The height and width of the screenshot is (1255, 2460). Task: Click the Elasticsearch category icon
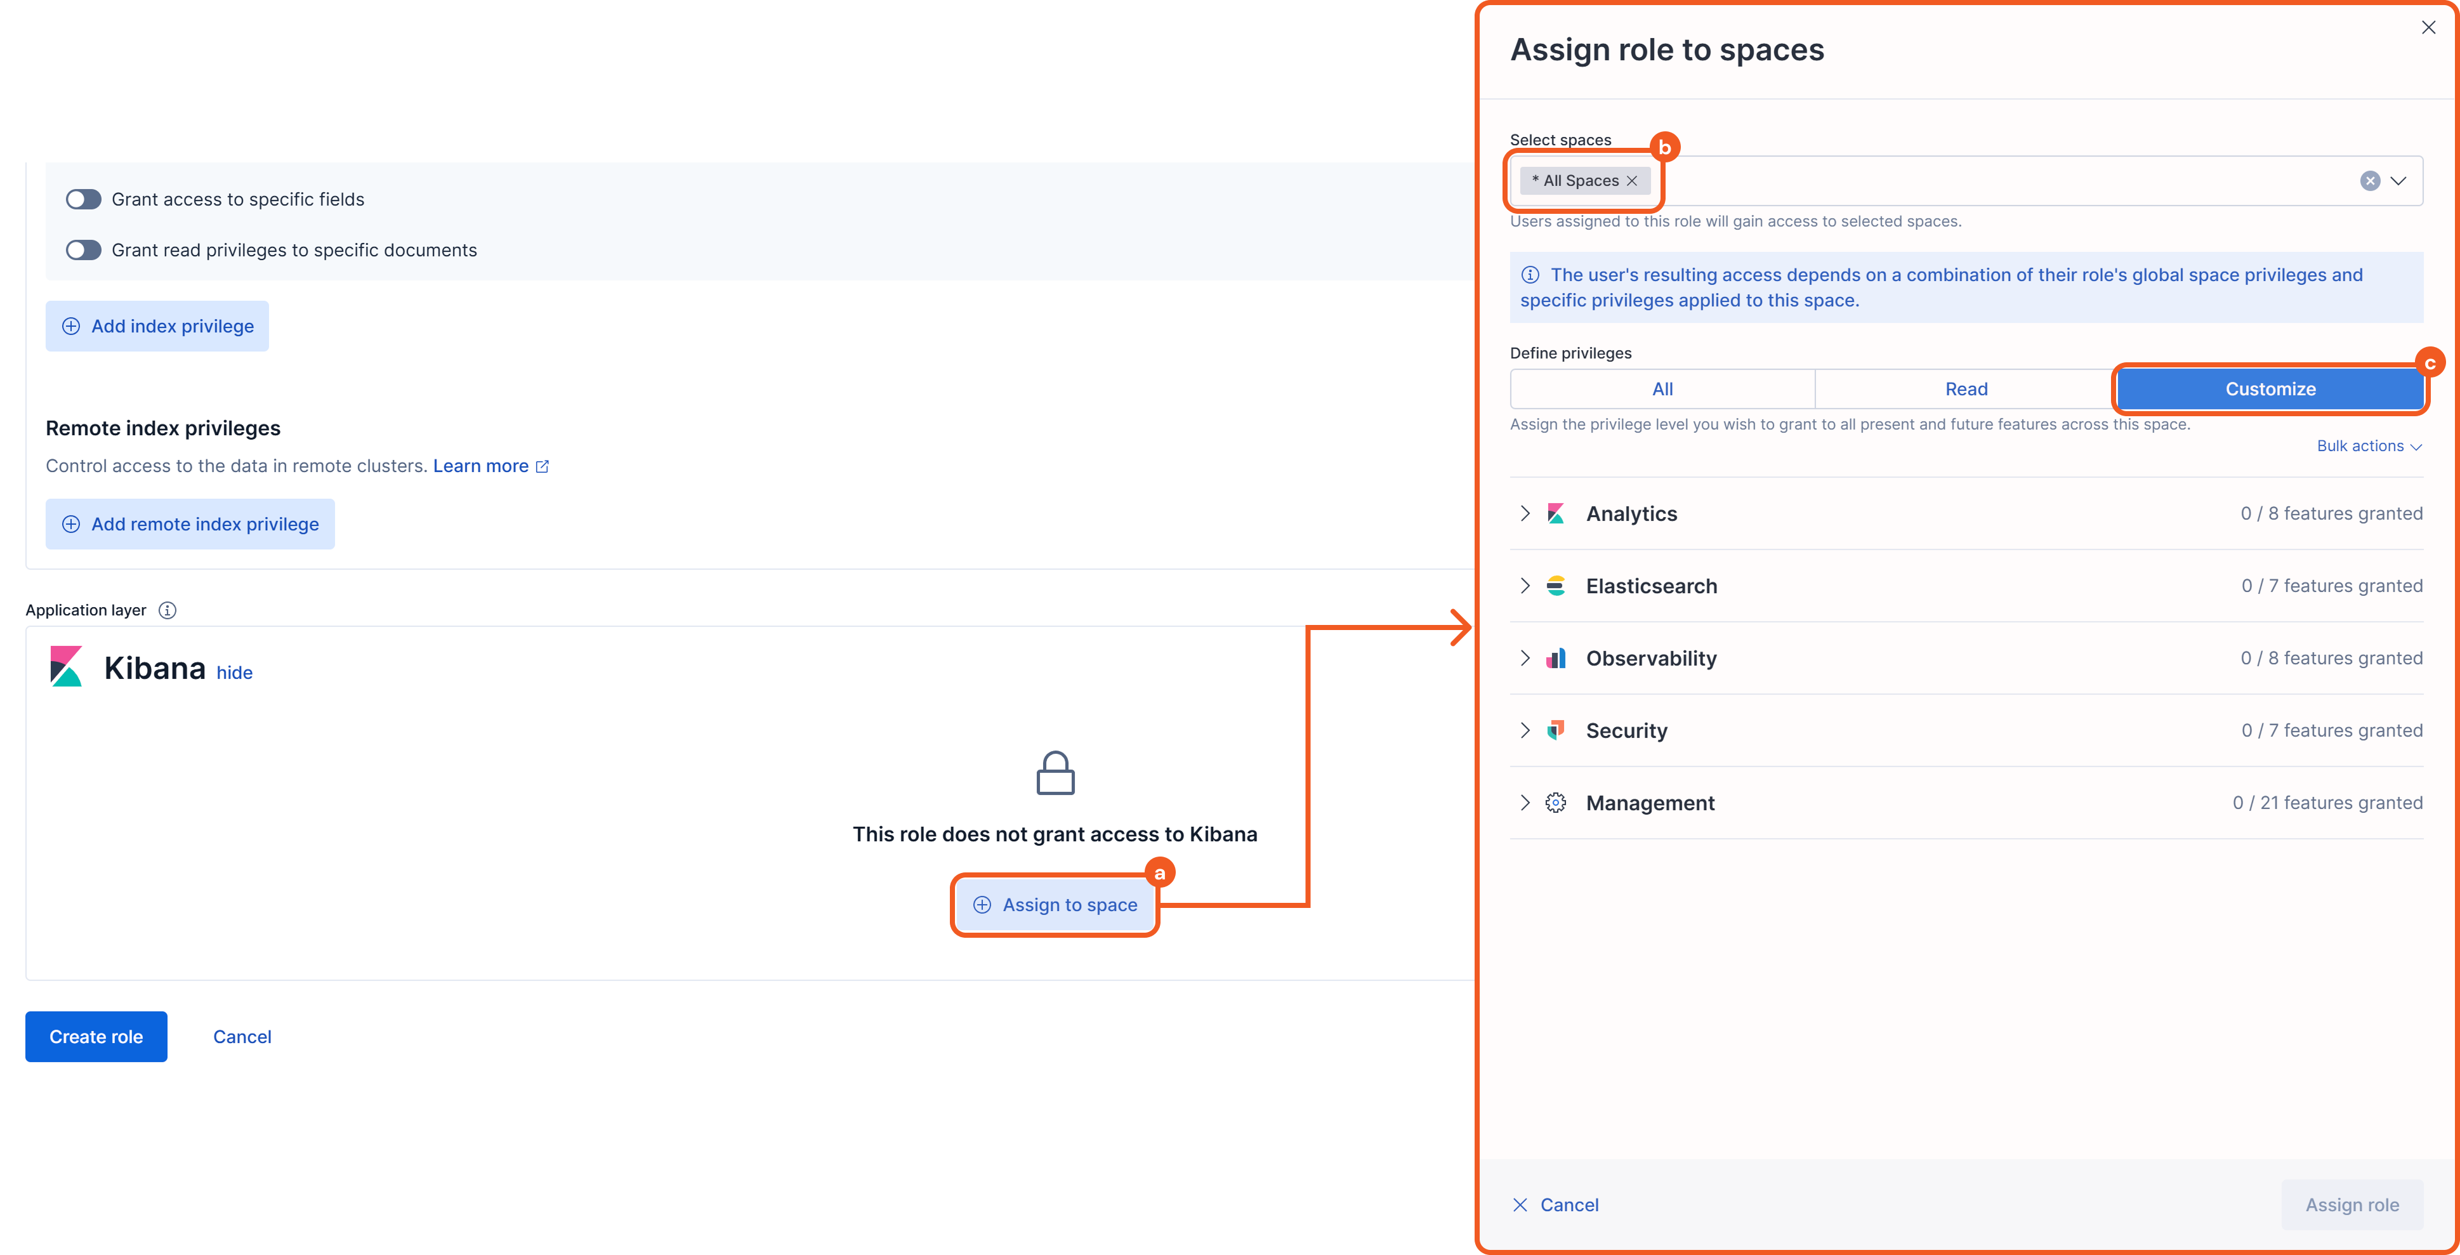[1556, 586]
